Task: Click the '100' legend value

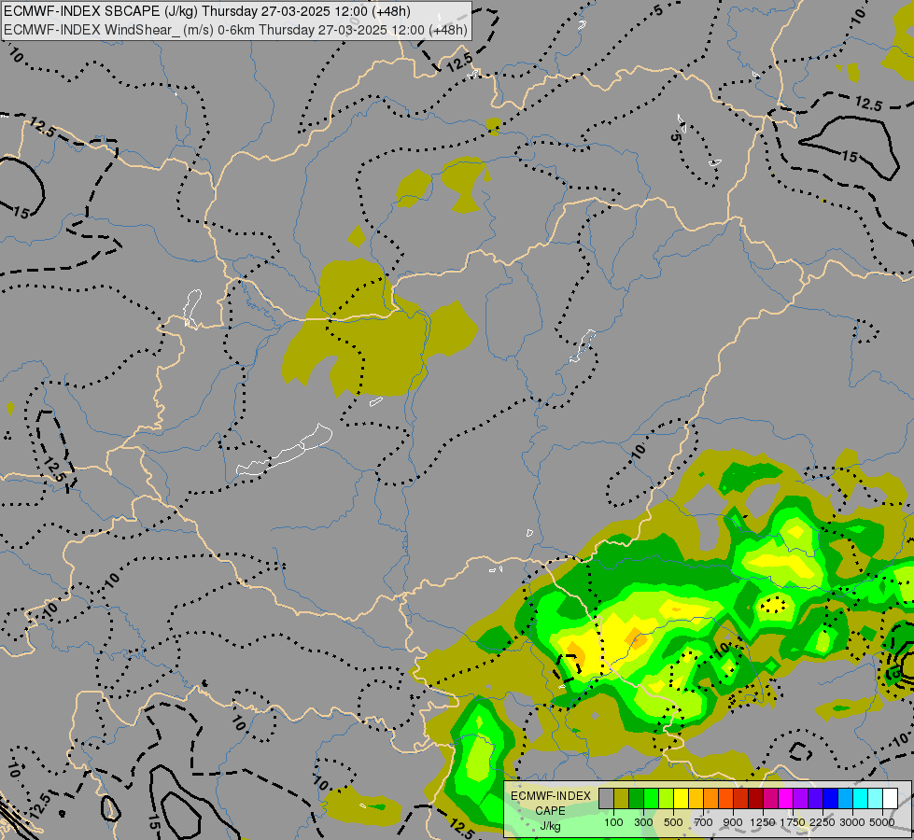Action: tap(613, 822)
